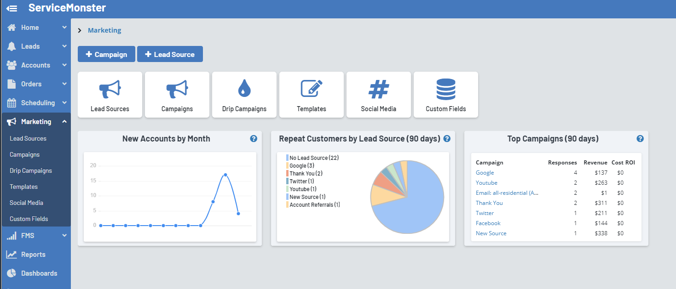The image size is (676, 289).
Task: Click the add Campaign button
Action: (106, 54)
